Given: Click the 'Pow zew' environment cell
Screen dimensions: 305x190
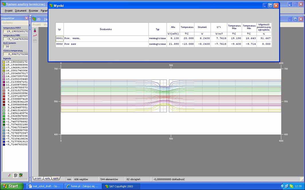Looking at the screenshot, I should point(106,44).
